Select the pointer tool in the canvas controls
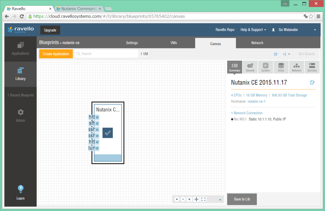Screen dimensions: 325x211 click(189, 199)
